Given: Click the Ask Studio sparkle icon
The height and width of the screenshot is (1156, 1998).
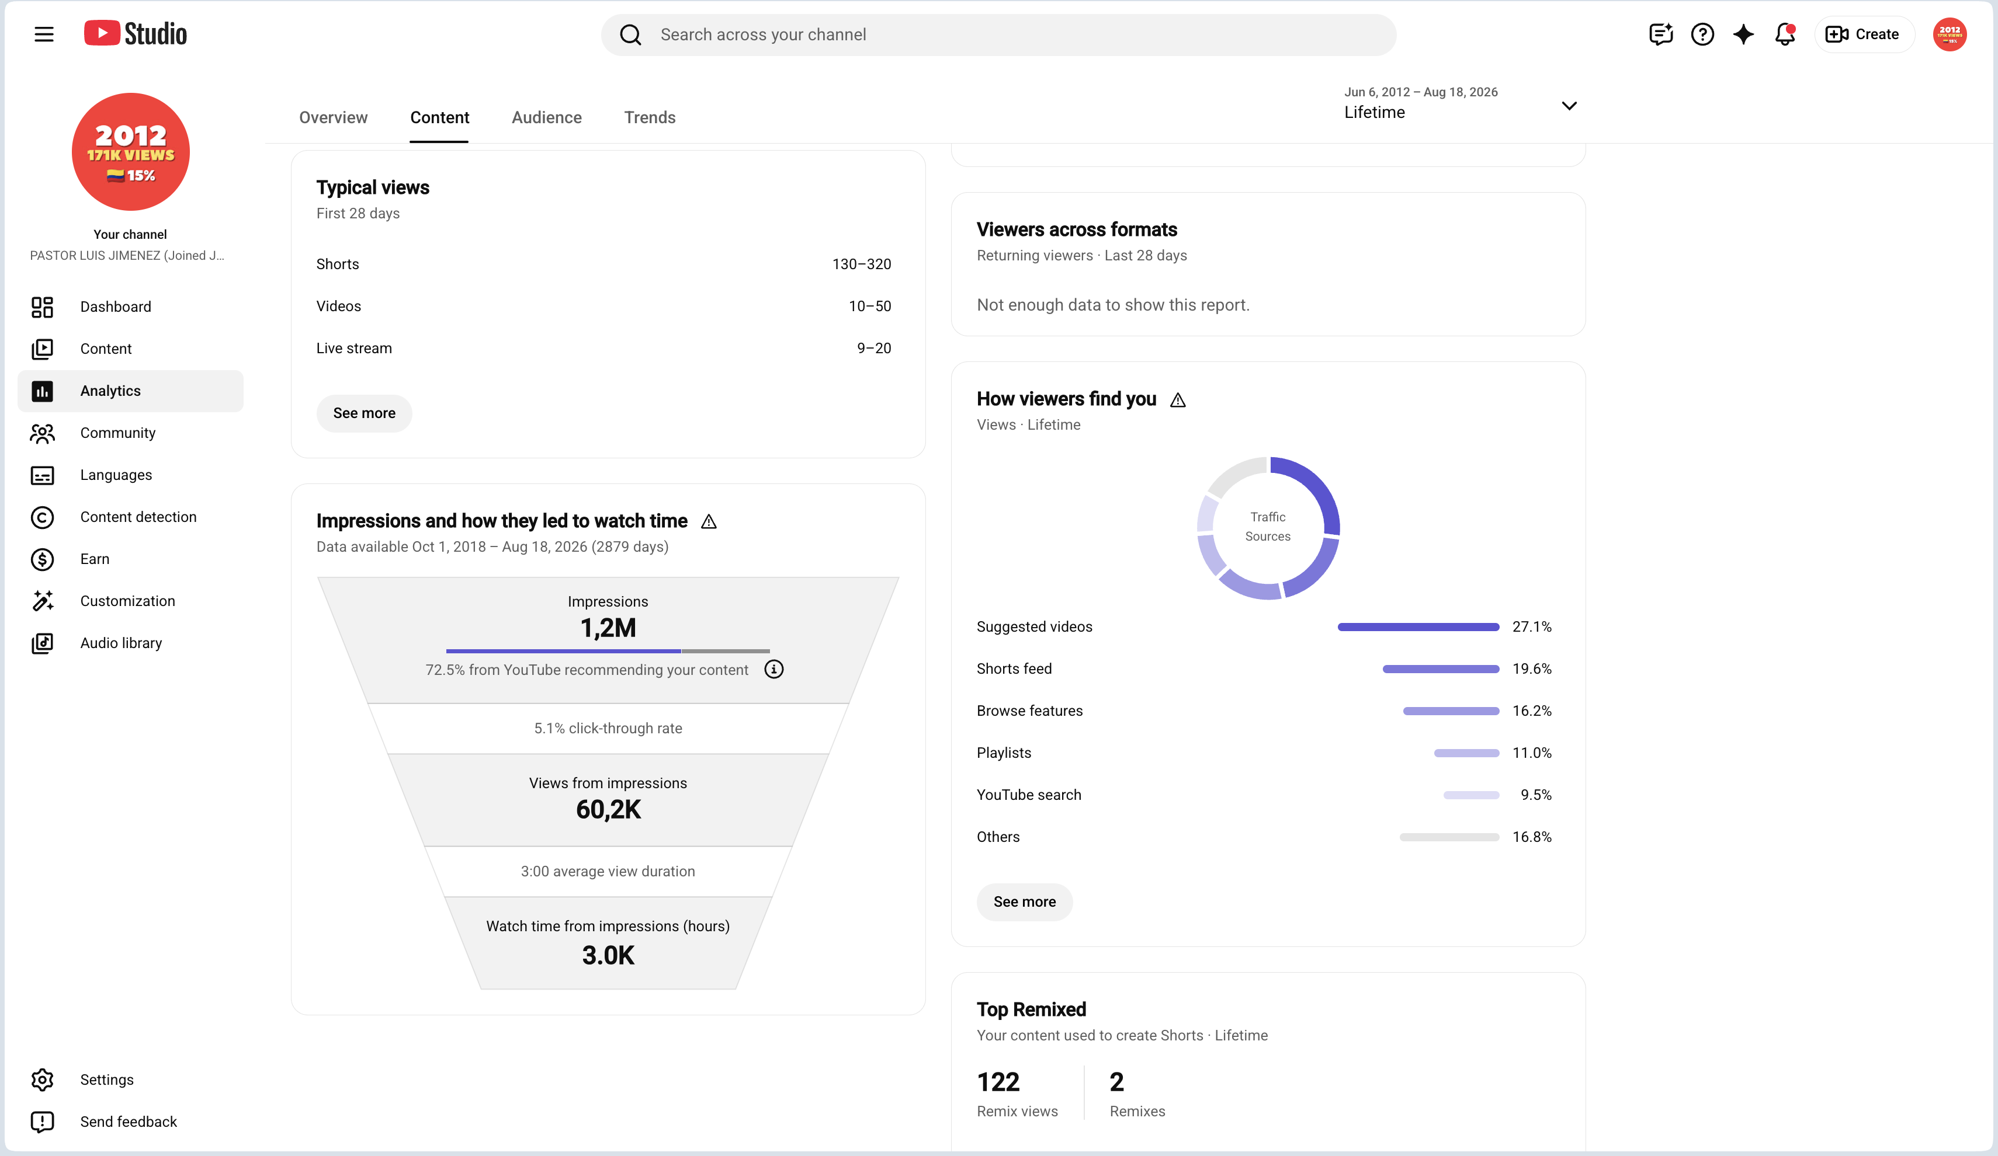Looking at the screenshot, I should (1743, 34).
